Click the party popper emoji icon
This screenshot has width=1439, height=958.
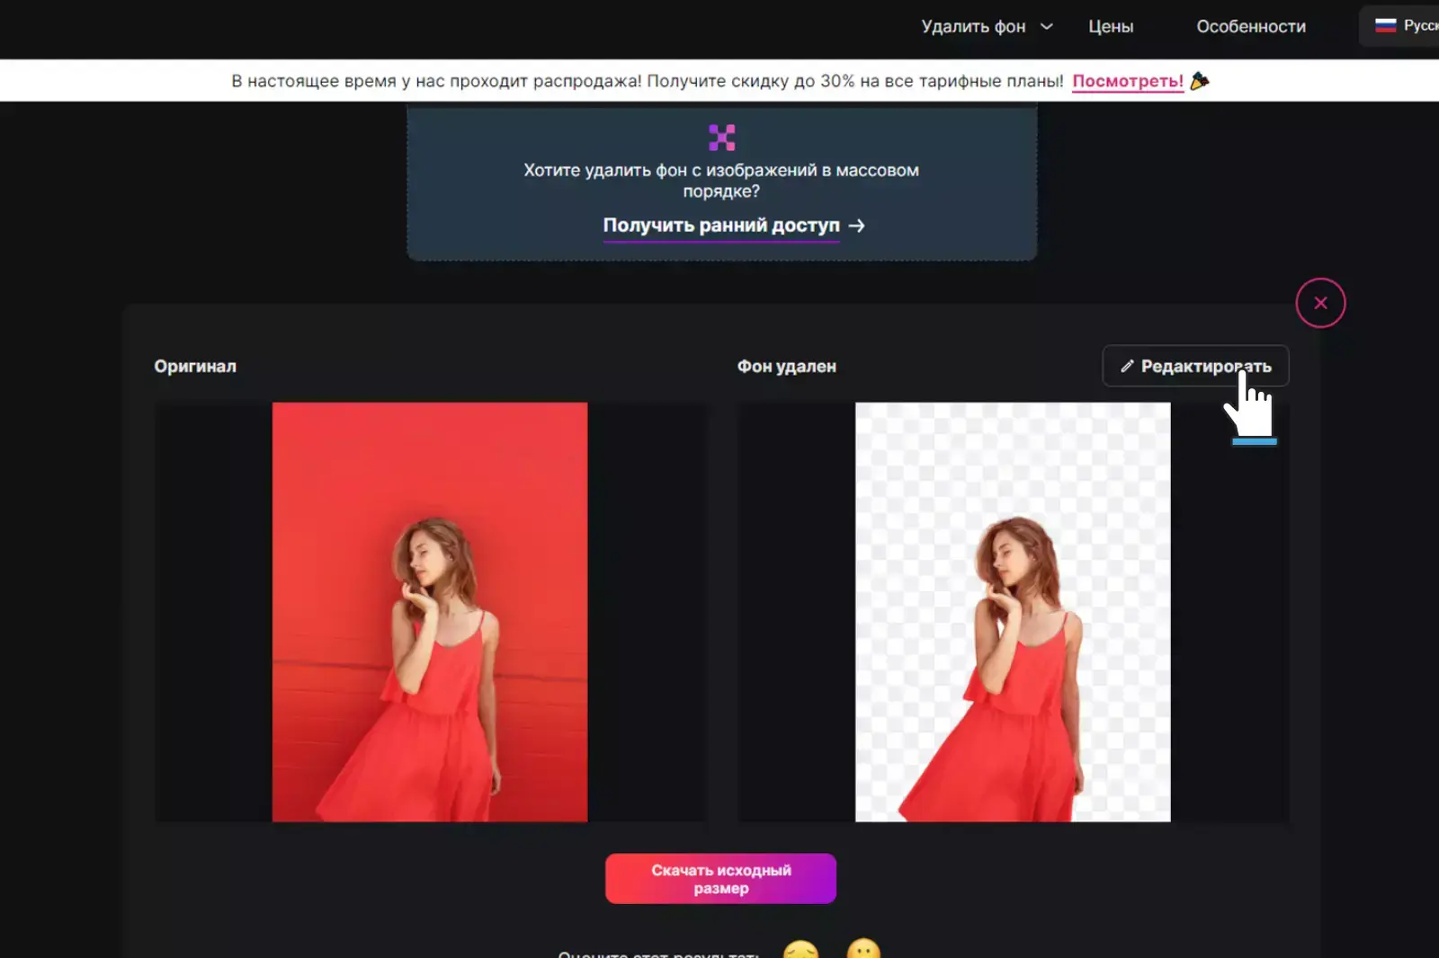tap(1200, 81)
